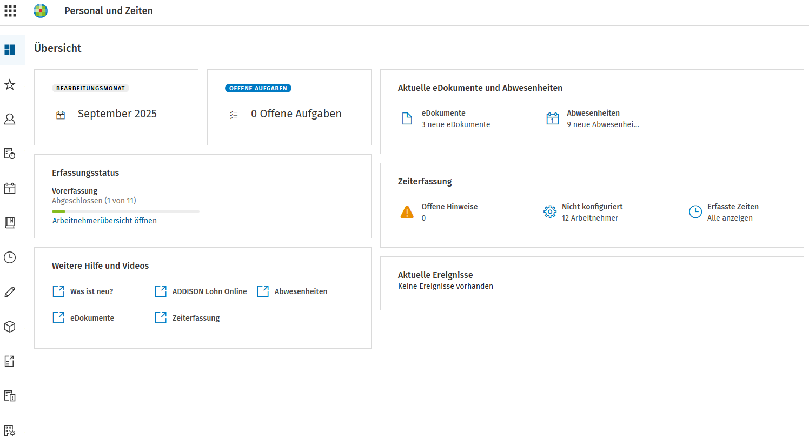Click the clock icon for Erfasste Zeiten
809x444 pixels.
point(695,212)
